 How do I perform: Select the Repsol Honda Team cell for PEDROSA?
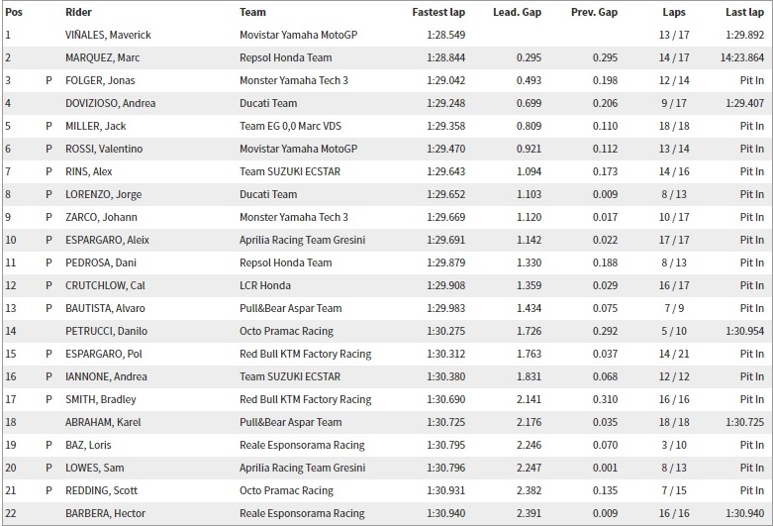(x=285, y=263)
